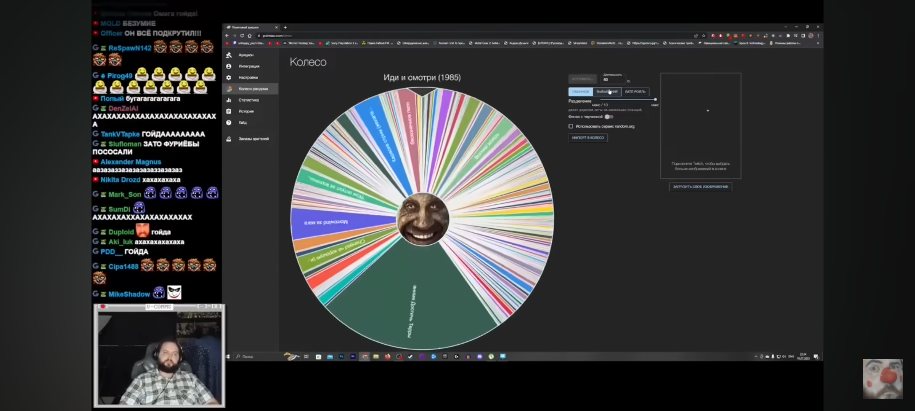
Task: Select the Батл рояль wheel mode
Action: (635, 92)
